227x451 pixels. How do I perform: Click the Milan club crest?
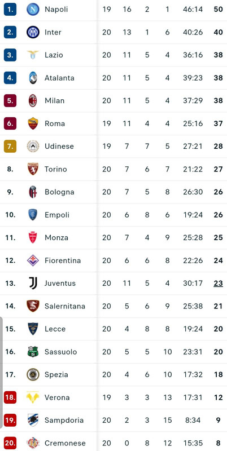(33, 100)
